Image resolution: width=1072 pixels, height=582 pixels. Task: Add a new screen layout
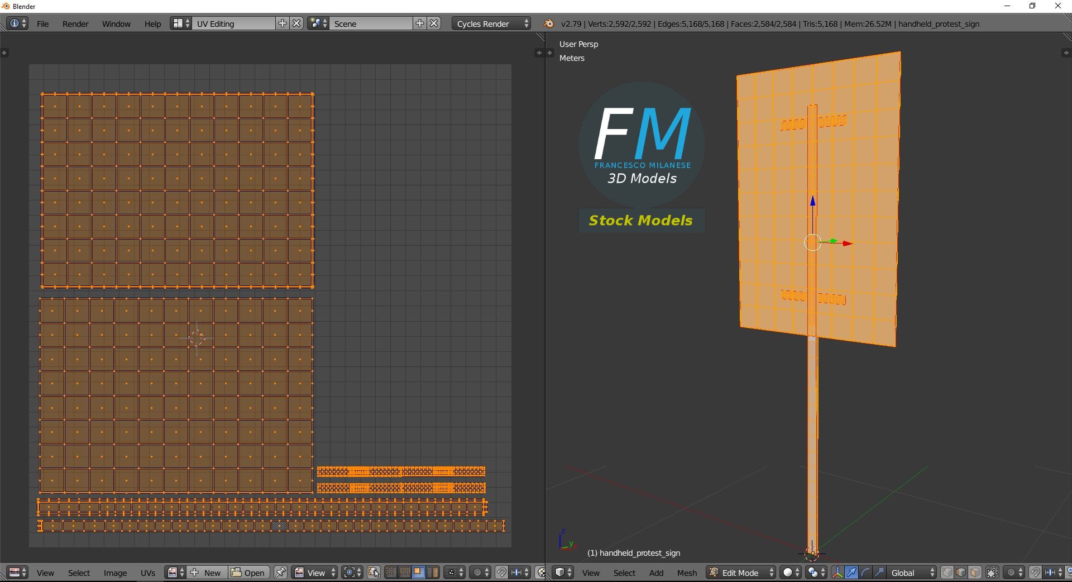click(x=283, y=23)
